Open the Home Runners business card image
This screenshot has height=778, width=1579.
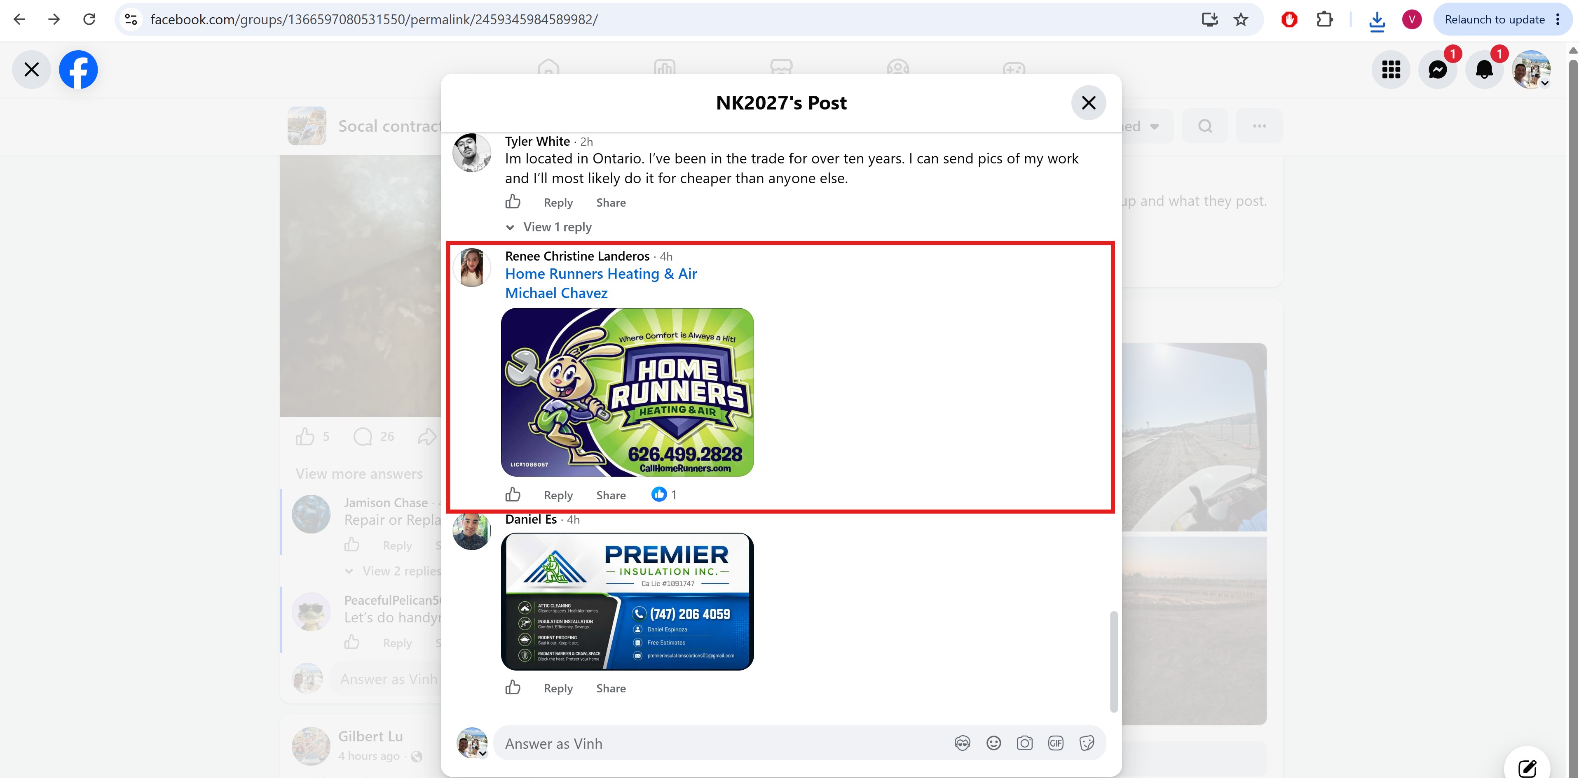(627, 392)
